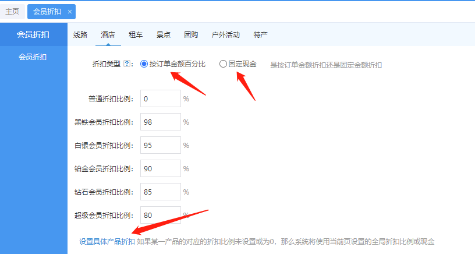This screenshot has height=254, width=475.
Task: Go to the 景点 tab
Action: [164, 35]
